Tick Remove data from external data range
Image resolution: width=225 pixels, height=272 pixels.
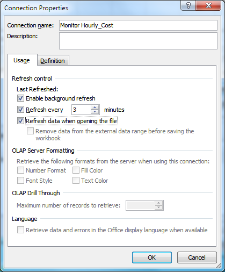(30, 131)
